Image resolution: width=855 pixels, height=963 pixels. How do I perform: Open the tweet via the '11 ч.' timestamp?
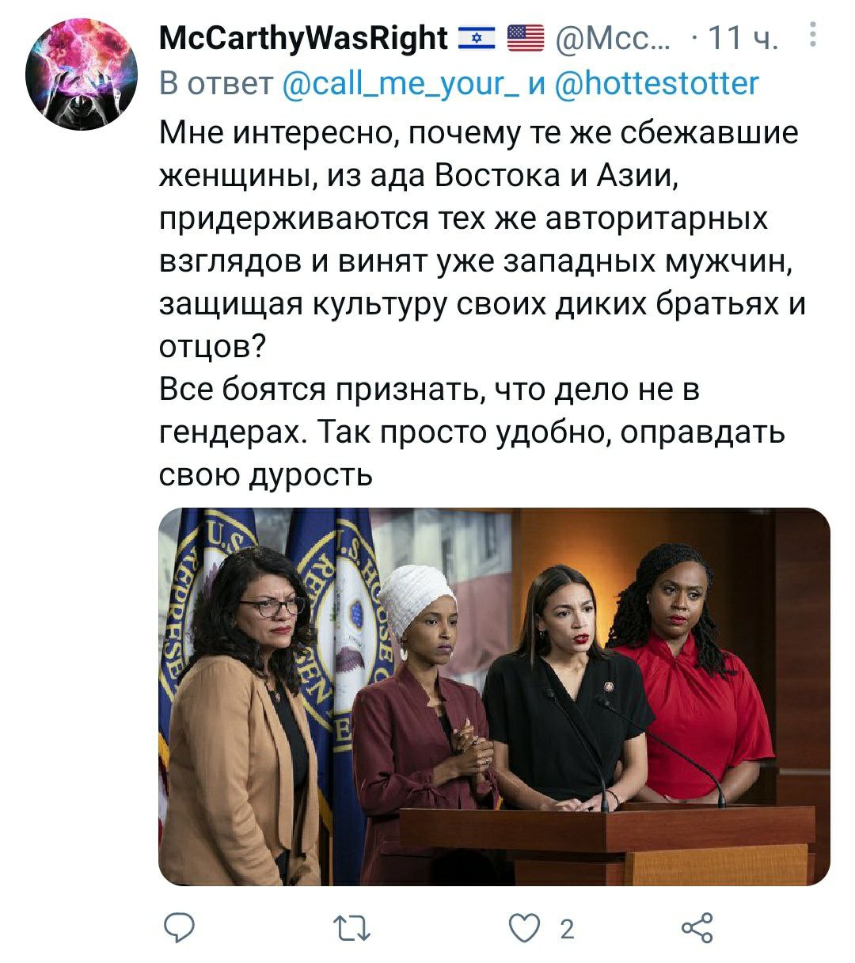(x=743, y=37)
